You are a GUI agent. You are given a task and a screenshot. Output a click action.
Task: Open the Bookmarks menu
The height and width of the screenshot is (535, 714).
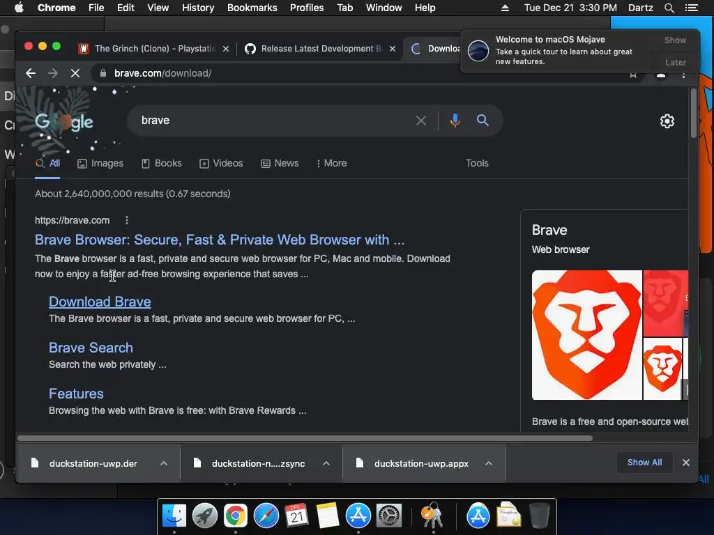click(252, 8)
